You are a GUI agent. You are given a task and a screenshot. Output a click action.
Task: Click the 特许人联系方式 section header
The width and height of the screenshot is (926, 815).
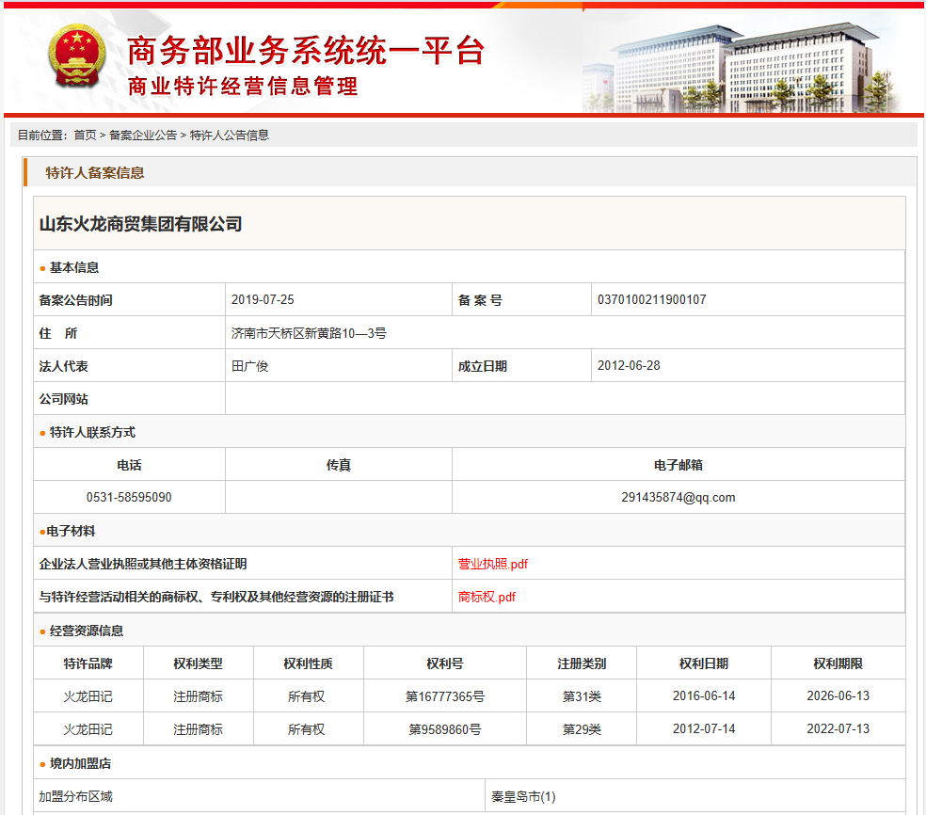(93, 432)
